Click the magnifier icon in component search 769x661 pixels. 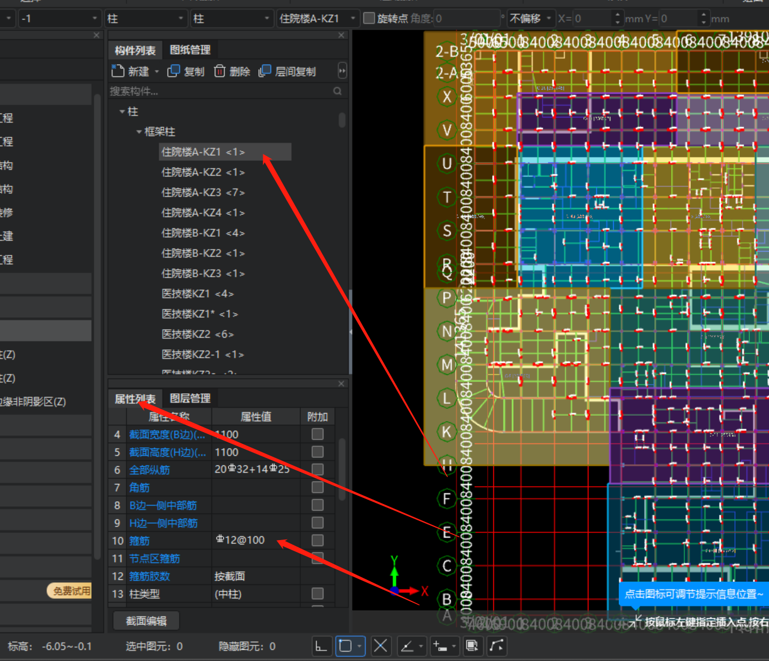click(338, 91)
